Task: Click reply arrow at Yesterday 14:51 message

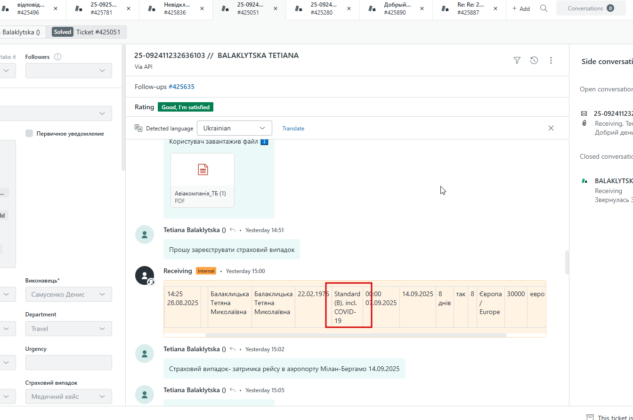Action: (233, 230)
